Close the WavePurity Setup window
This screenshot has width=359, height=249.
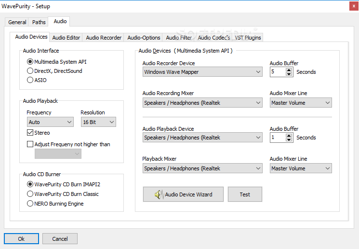point(354,6)
